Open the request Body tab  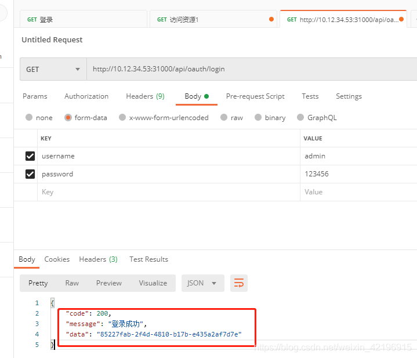[197, 96]
